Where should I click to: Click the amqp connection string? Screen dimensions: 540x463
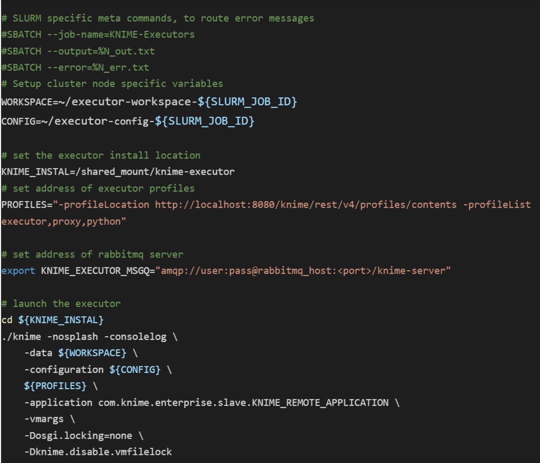pos(303,271)
